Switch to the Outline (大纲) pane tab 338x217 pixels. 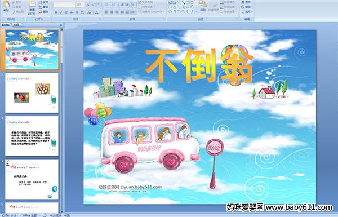point(16,25)
